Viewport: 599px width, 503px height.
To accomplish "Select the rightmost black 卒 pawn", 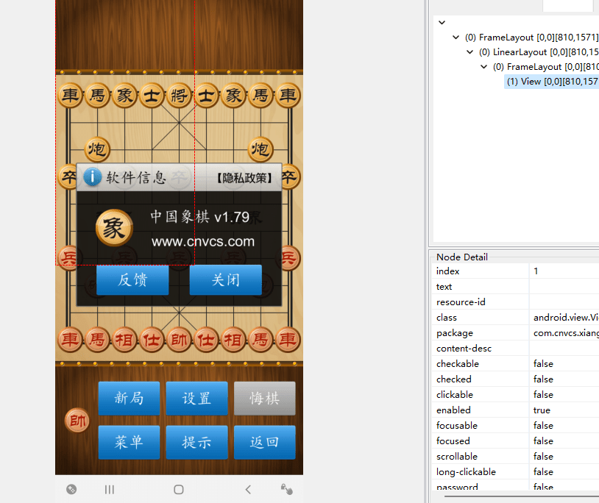I will coord(291,176).
